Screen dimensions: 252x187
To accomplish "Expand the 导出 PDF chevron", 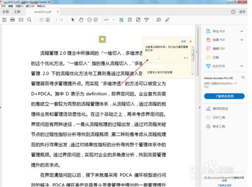I will point(242,31).
